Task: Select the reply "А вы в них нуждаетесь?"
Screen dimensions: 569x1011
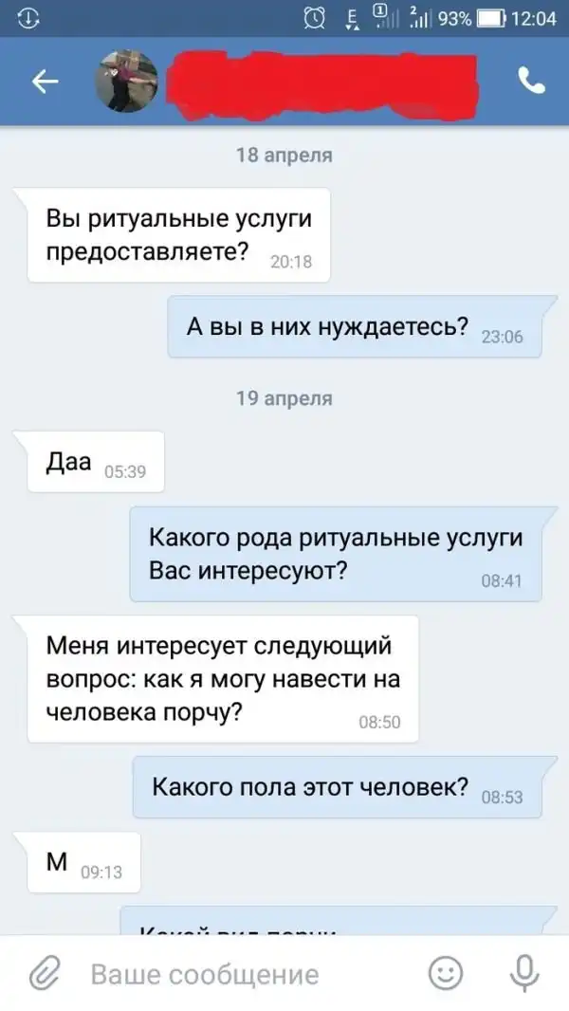Action: tap(355, 326)
